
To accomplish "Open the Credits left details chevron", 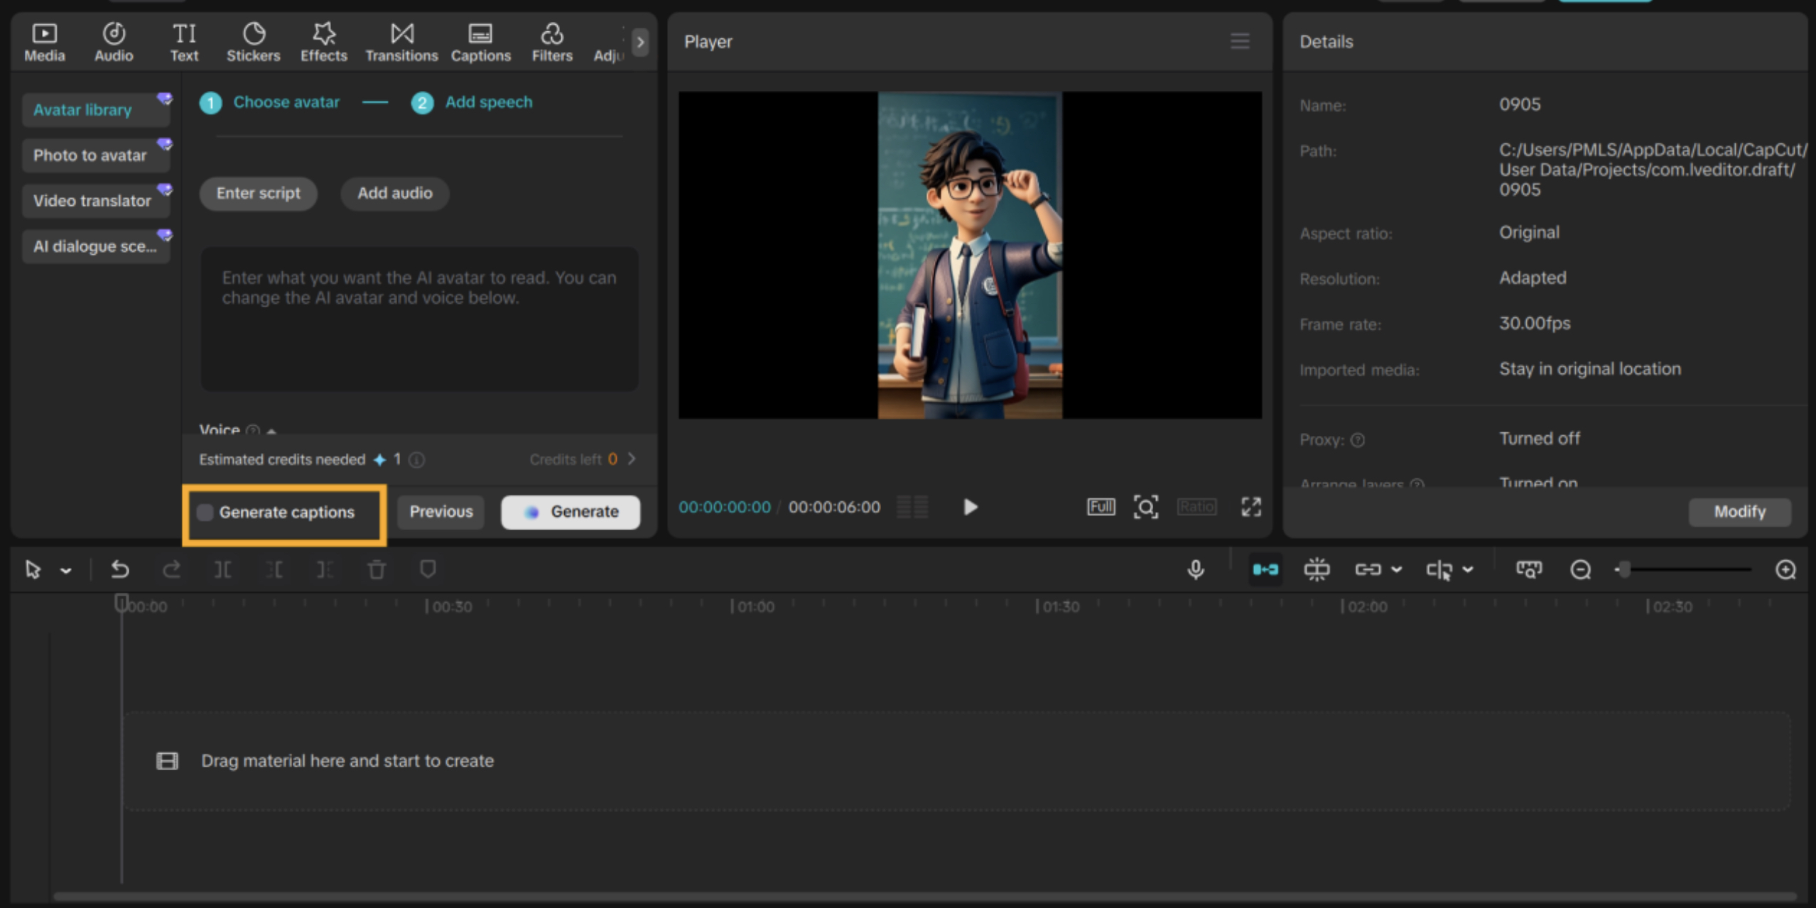I will [x=632, y=459].
